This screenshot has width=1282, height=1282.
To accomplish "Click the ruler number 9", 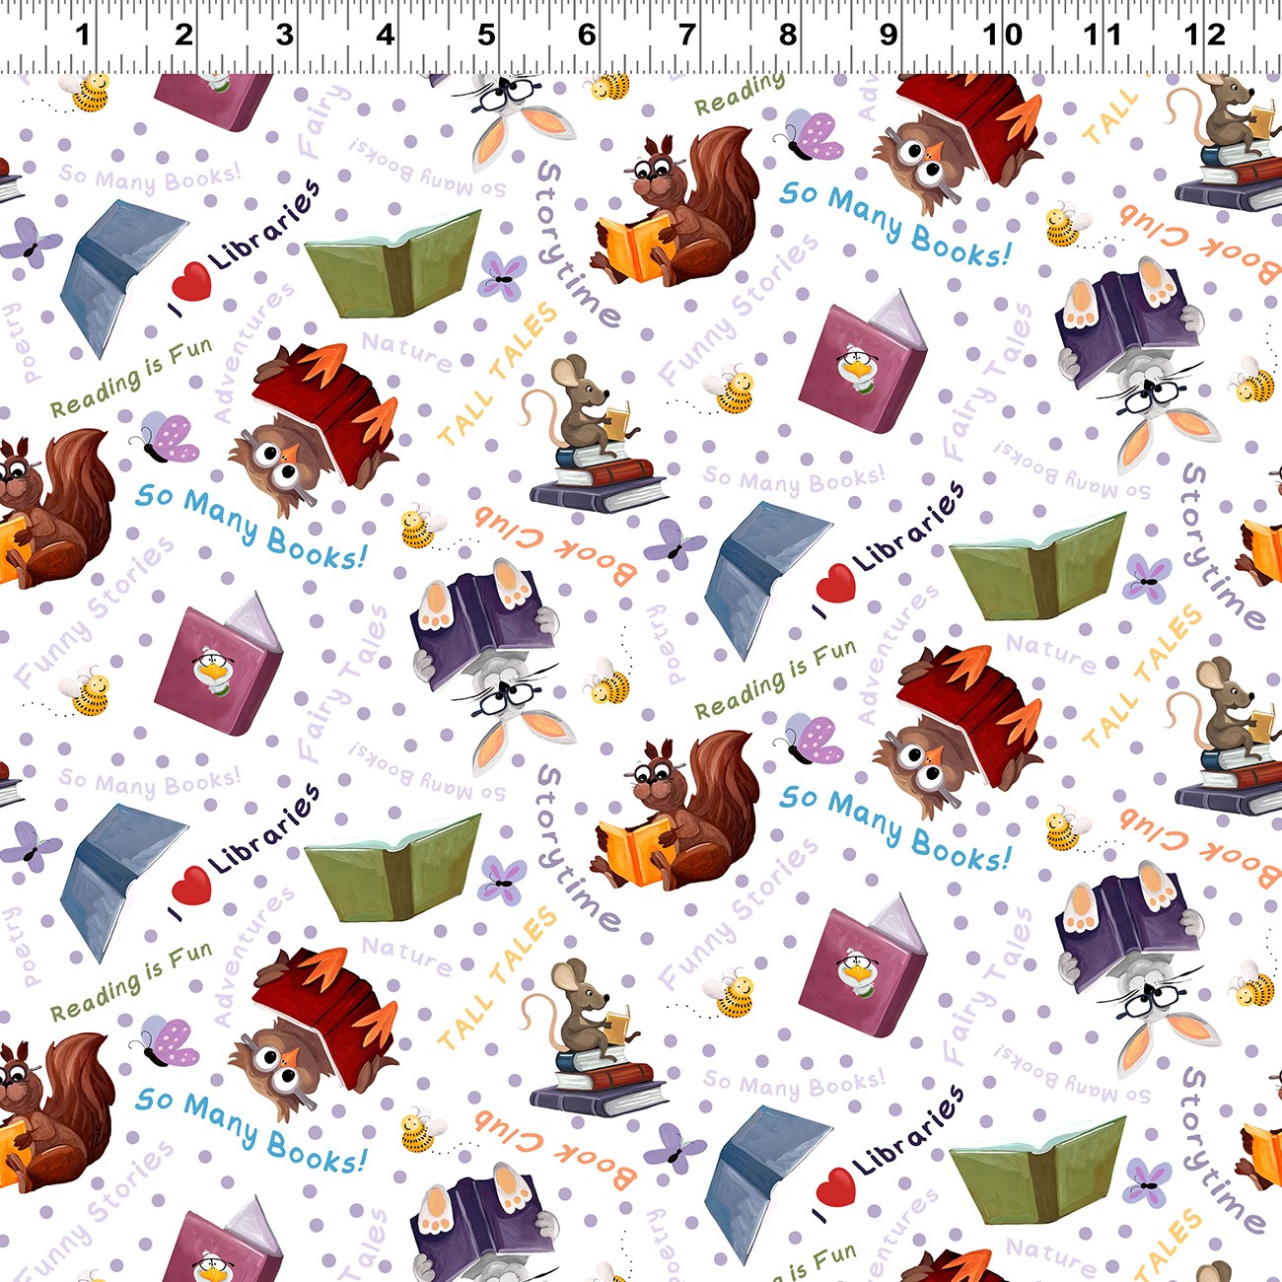I will 889,36.
